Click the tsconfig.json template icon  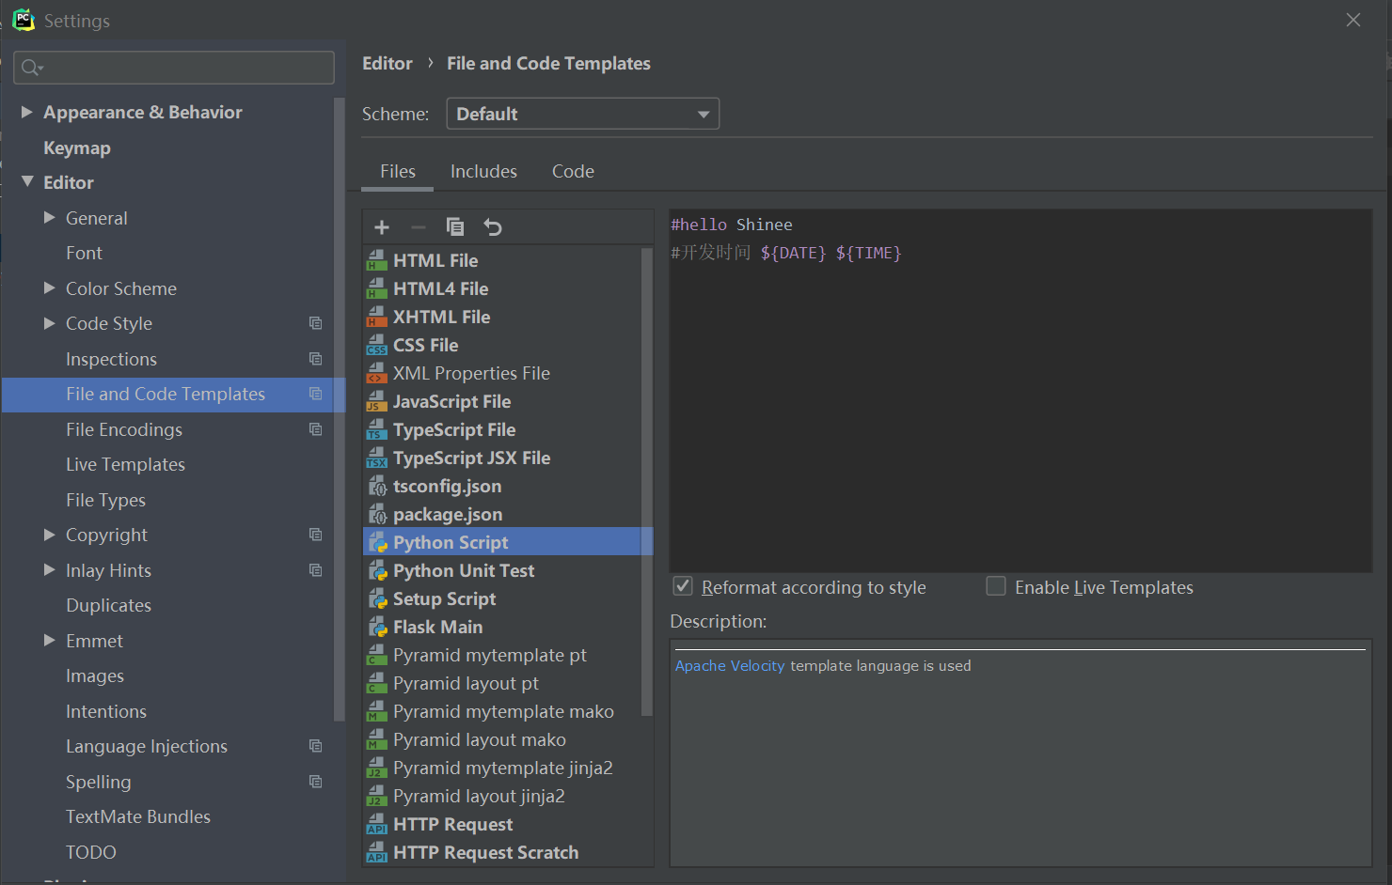(x=377, y=486)
